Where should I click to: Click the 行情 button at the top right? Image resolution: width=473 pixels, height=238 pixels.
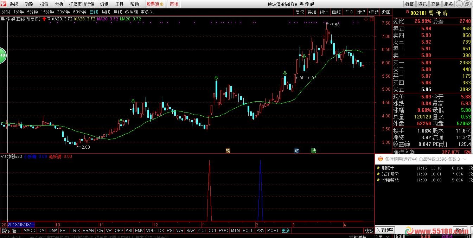410,4
